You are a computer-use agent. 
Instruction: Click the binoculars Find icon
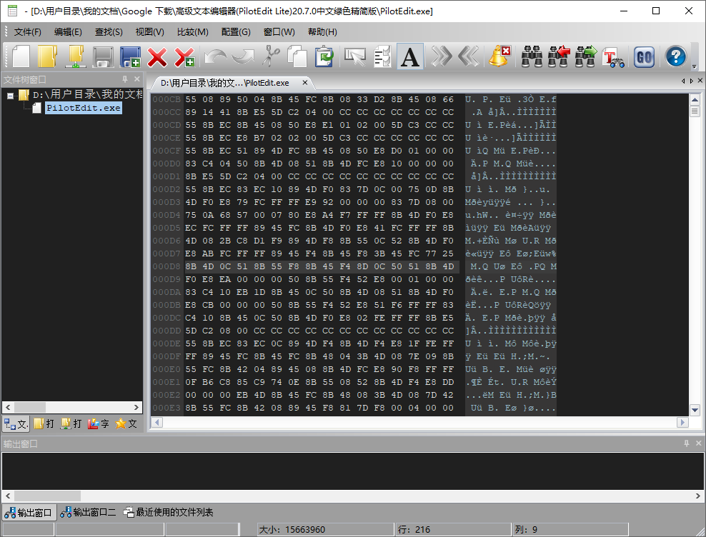click(x=532, y=56)
